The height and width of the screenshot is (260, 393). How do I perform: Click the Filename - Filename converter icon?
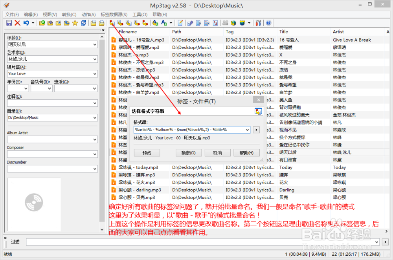[x=129, y=23]
